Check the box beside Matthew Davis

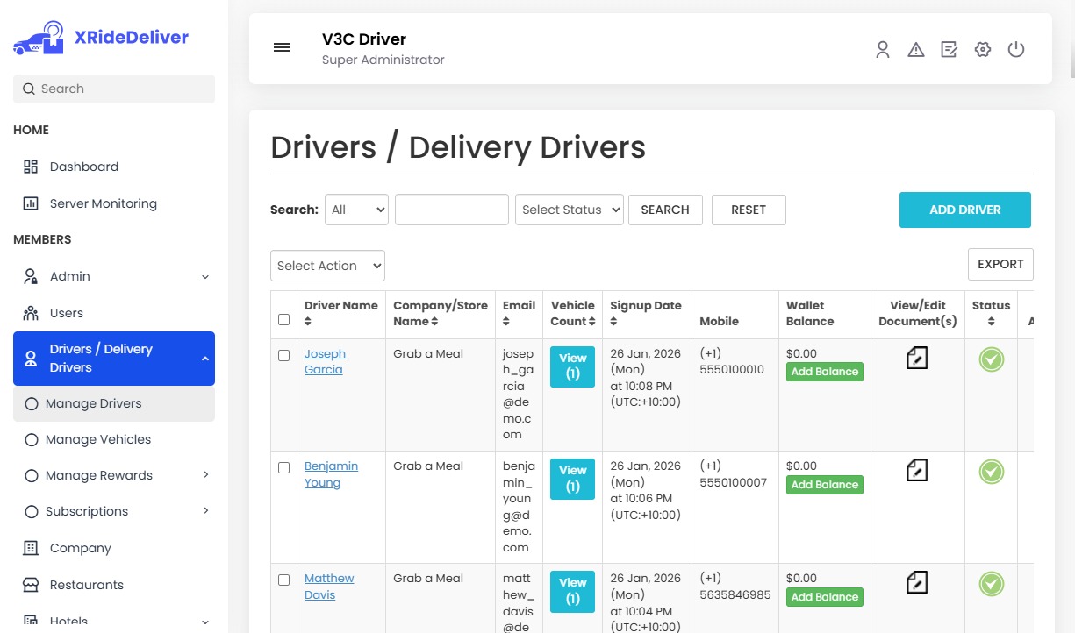point(283,580)
